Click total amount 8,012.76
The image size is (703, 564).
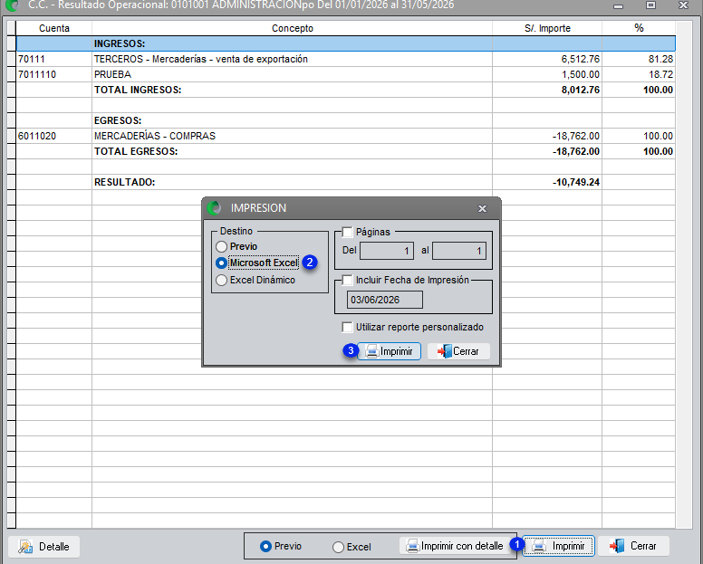[x=580, y=90]
